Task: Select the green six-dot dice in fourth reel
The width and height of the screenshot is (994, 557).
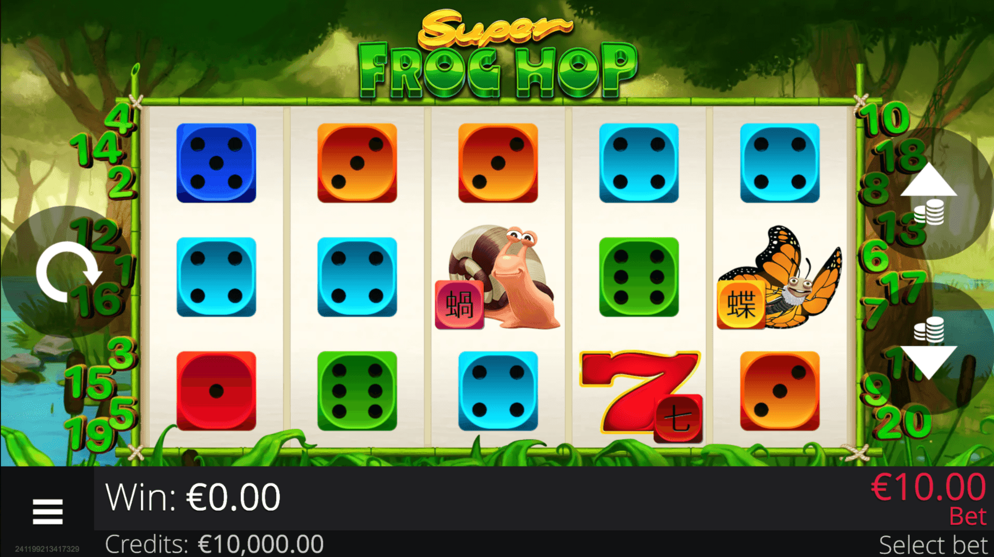Action: [639, 277]
